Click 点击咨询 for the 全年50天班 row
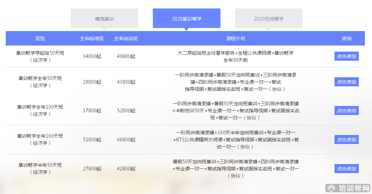 tap(346, 82)
